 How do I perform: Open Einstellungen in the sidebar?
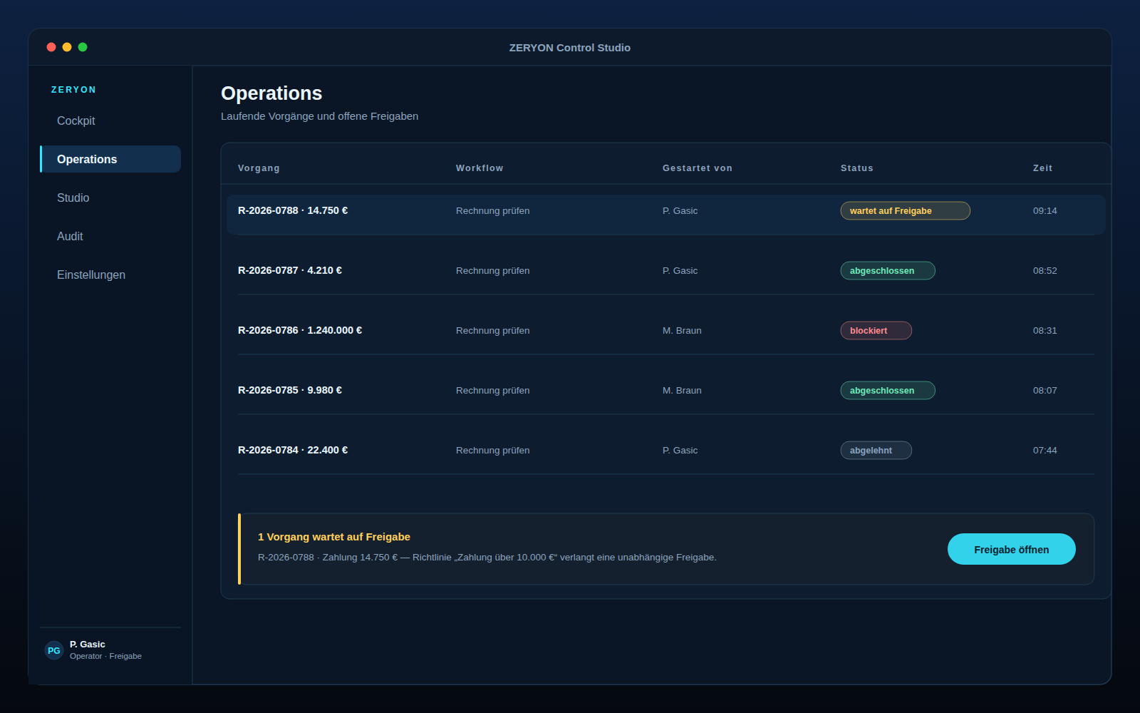click(110, 275)
